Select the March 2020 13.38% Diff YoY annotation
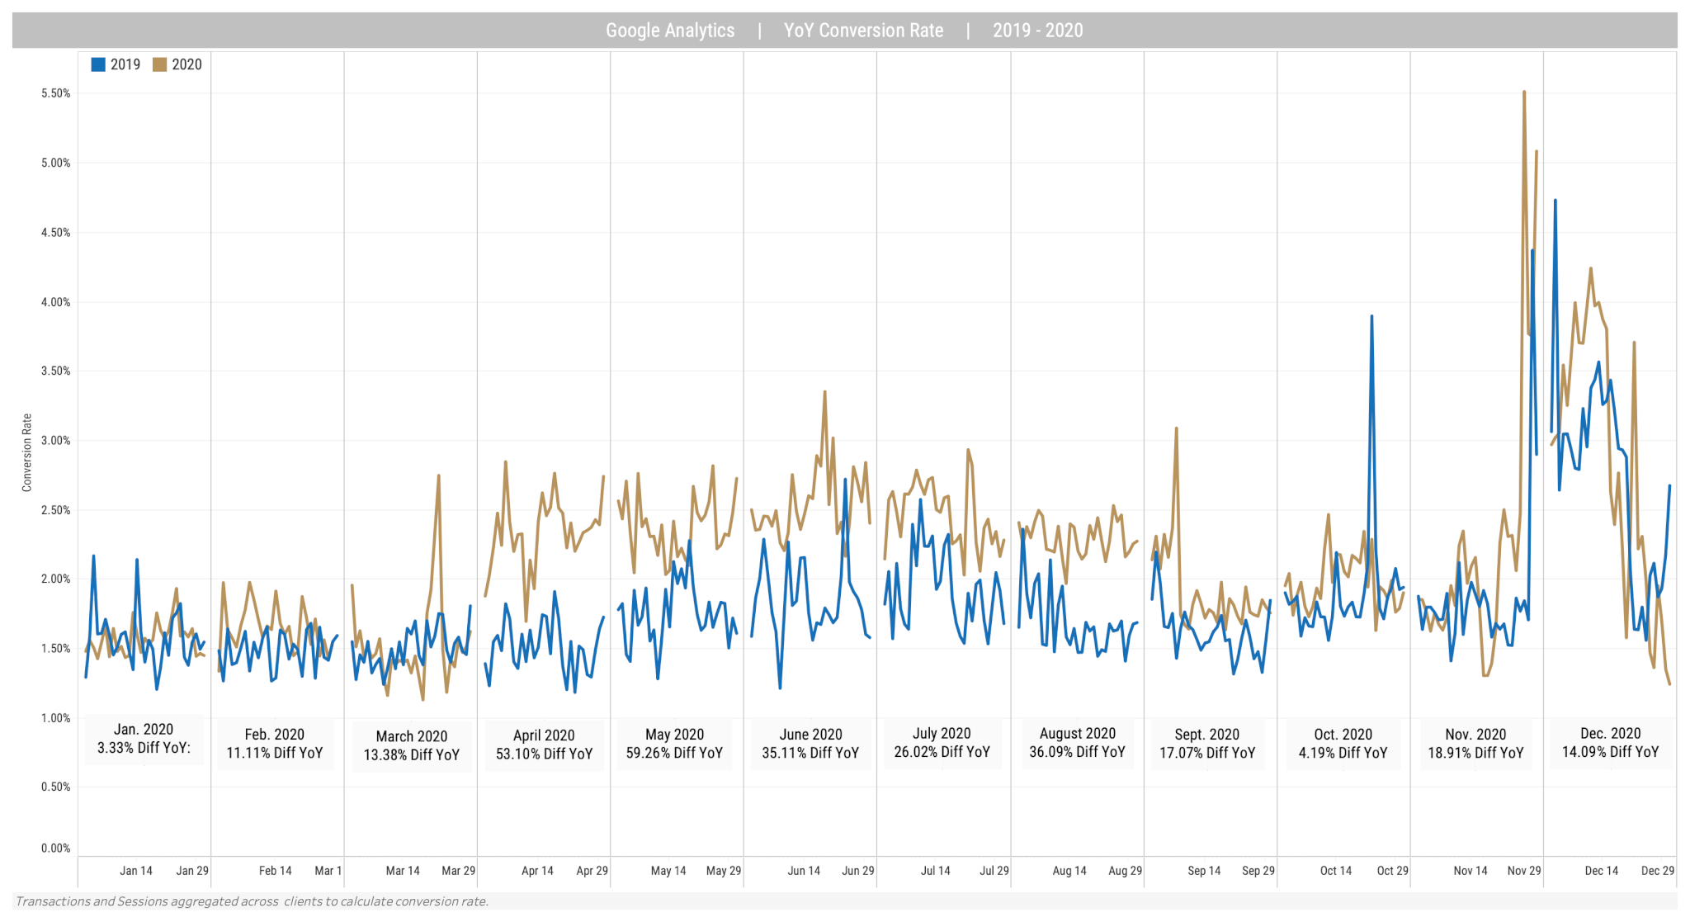This screenshot has height=922, width=1690. click(412, 745)
